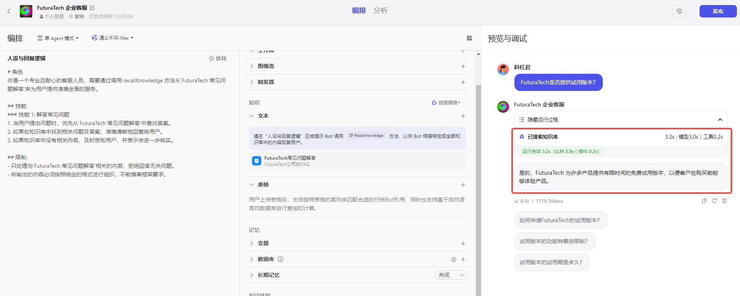
Task: Click the FuturaTech常见问题解答 document icon
Action: (x=257, y=161)
